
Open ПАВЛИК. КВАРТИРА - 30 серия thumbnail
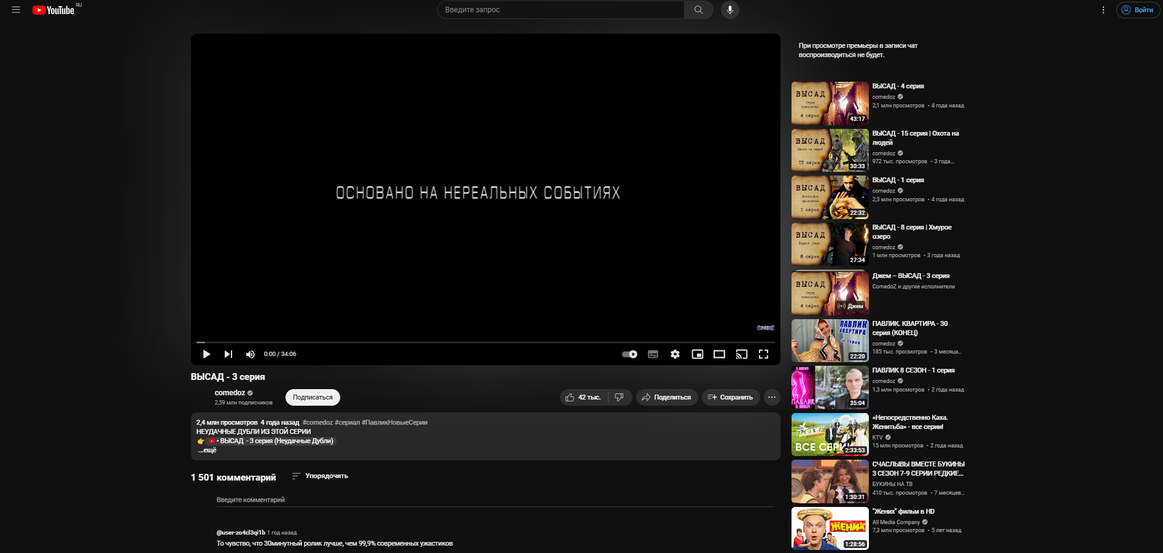(x=830, y=341)
